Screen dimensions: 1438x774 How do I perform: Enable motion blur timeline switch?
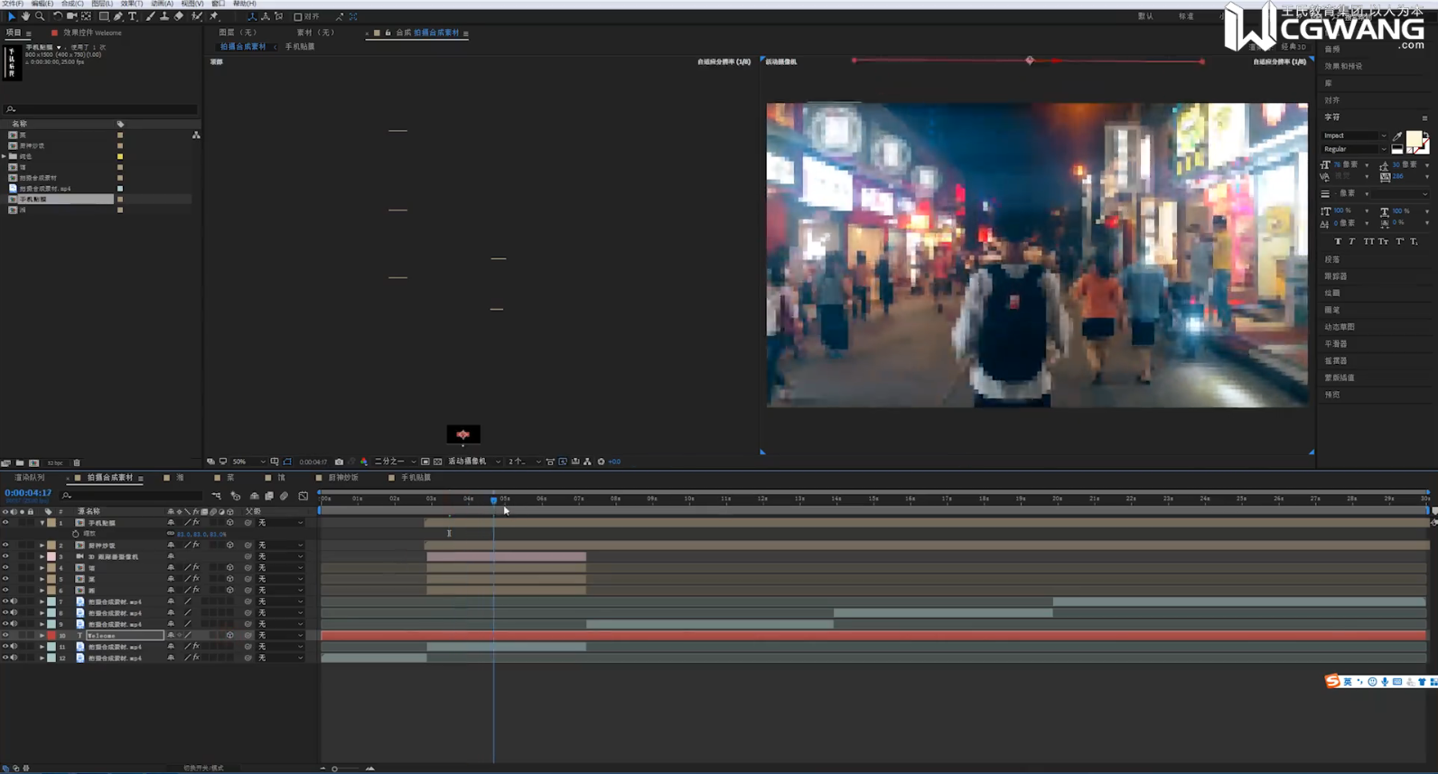(284, 496)
